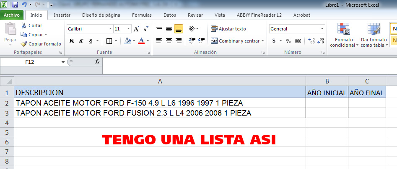Image resolution: width=397 pixels, height=169 pixels.
Task: Expand font color dropdown arrow
Action: point(148,41)
